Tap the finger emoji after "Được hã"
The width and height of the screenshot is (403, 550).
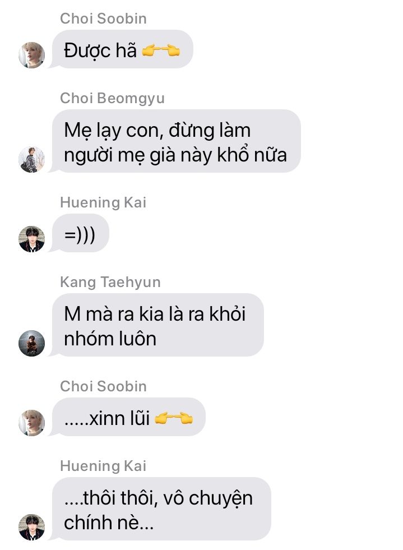(161, 50)
